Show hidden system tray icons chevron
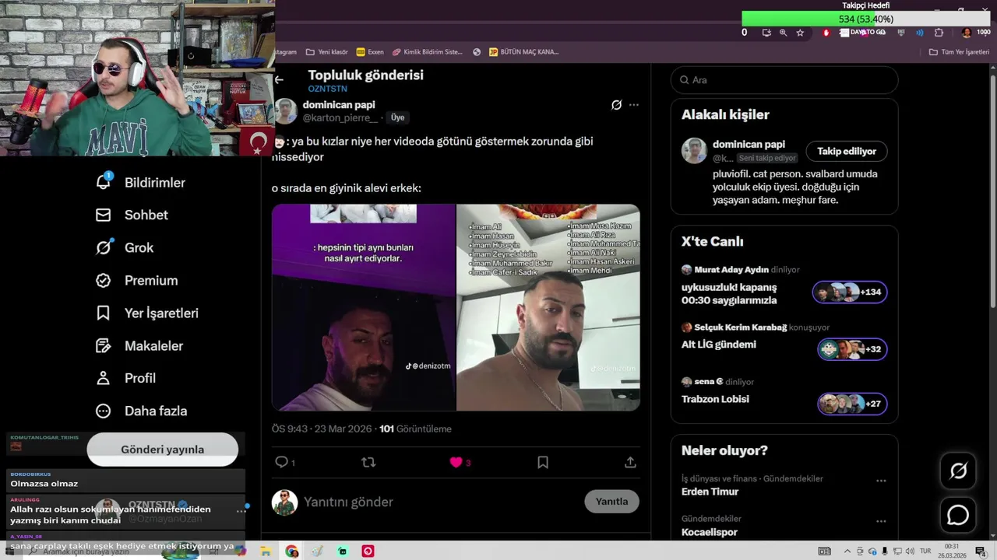 847,551
